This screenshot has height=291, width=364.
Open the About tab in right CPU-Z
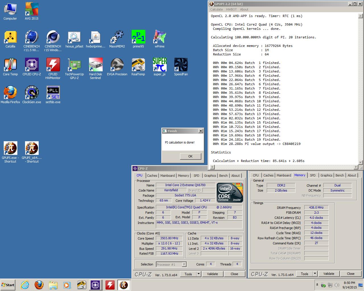(x=352, y=175)
